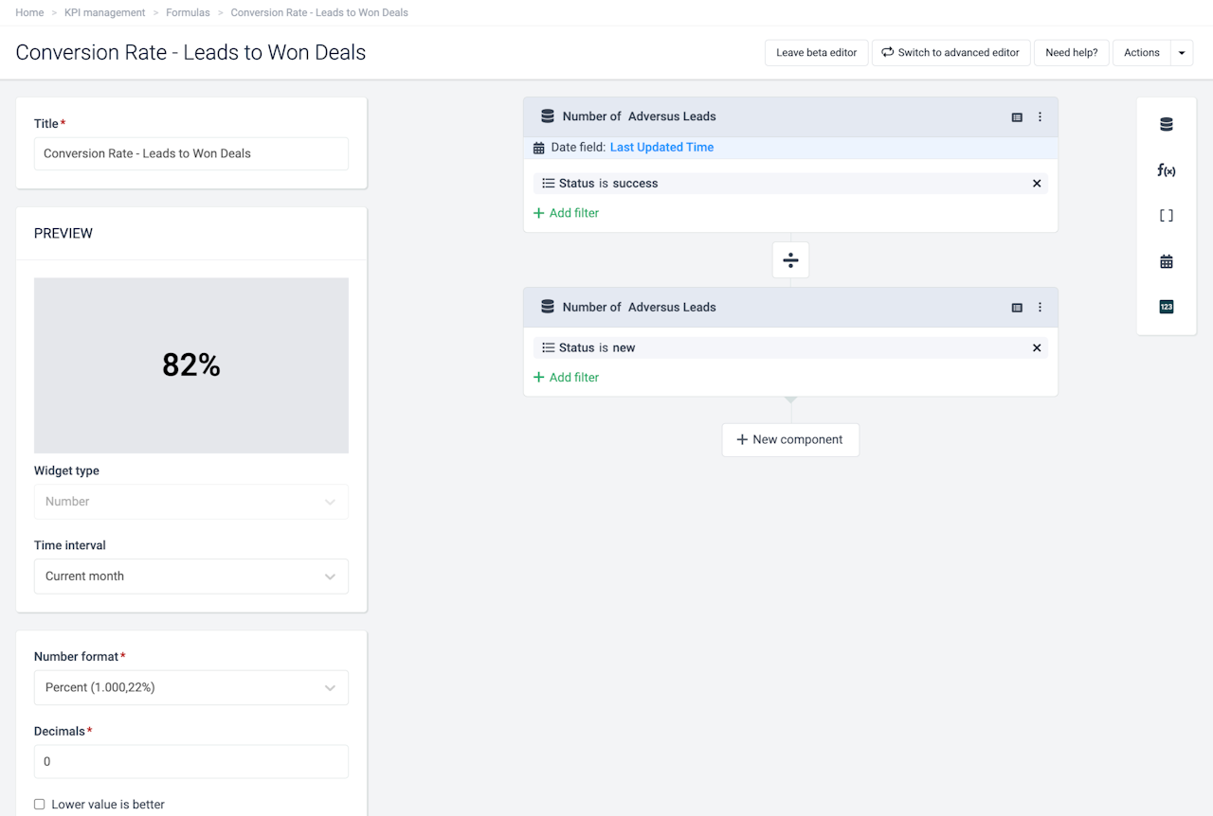Image resolution: width=1213 pixels, height=816 pixels.
Task: Expand the Actions dropdown arrow
Action: [x=1182, y=53]
